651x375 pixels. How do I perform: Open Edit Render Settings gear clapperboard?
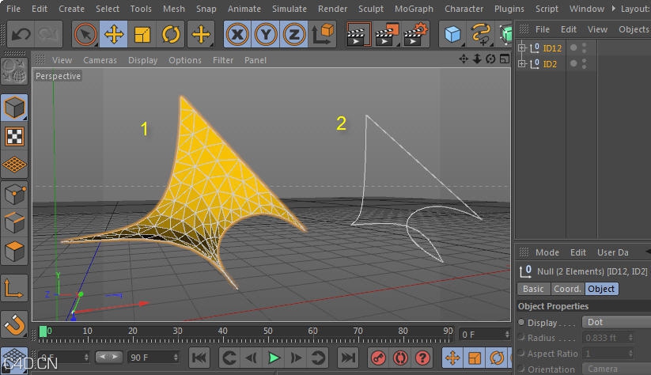[415, 34]
